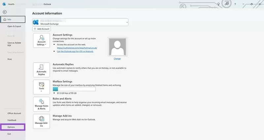Open Options from the sidebar
This screenshot has height=140, width=264.
click(13, 127)
